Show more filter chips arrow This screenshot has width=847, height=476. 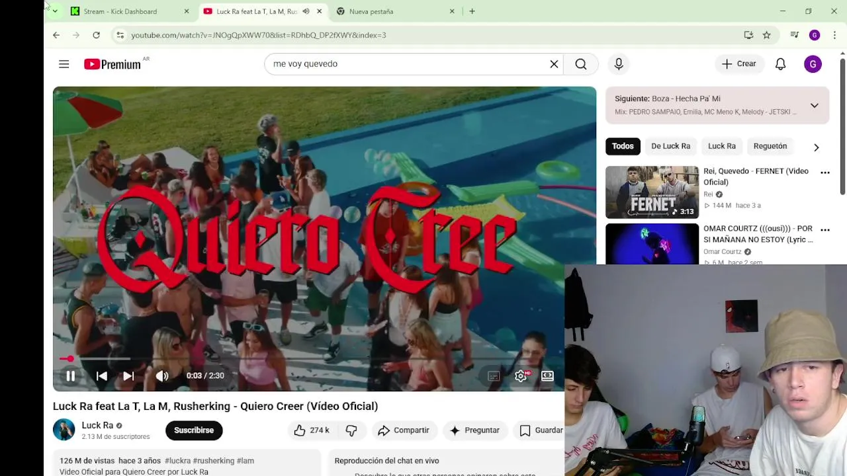tap(816, 147)
